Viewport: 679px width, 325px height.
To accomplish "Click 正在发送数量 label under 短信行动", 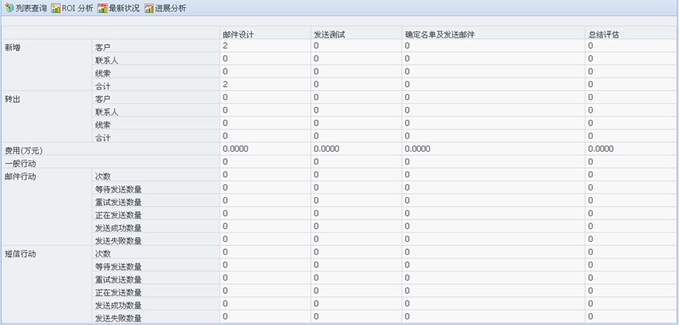I will click(119, 292).
